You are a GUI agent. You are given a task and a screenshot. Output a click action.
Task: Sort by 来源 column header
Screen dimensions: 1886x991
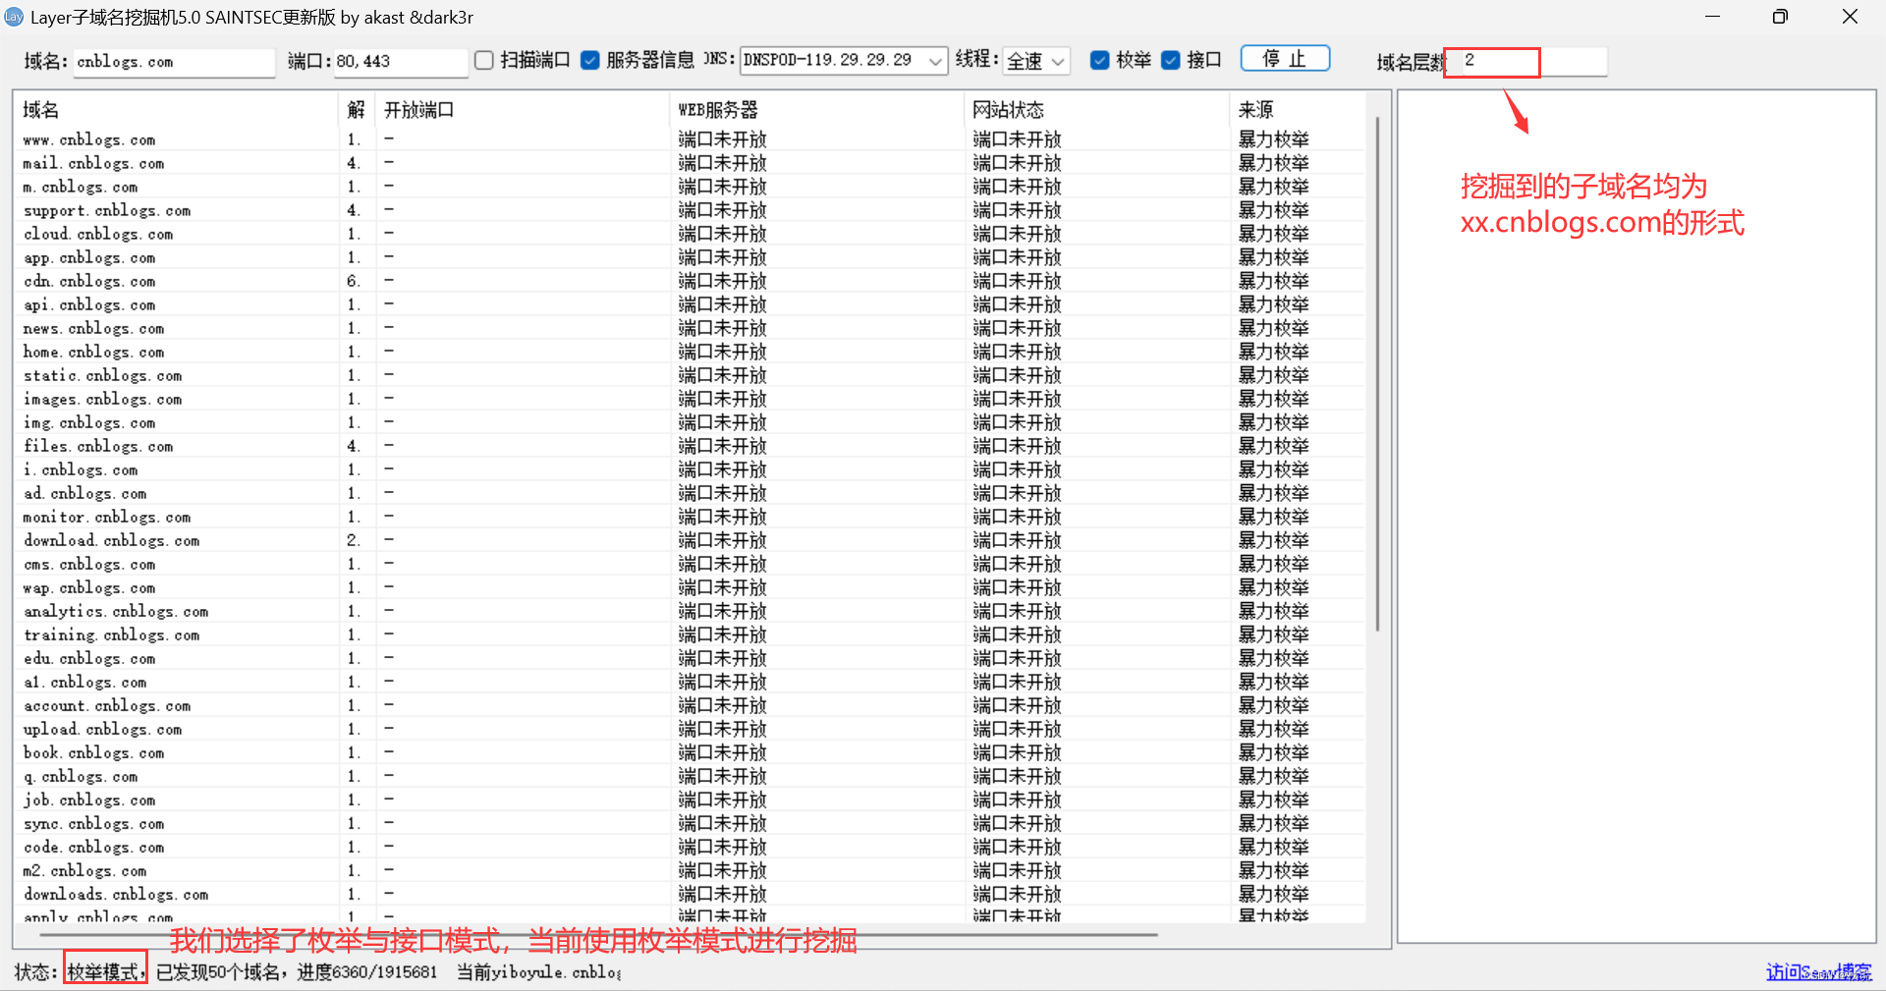(1298, 109)
